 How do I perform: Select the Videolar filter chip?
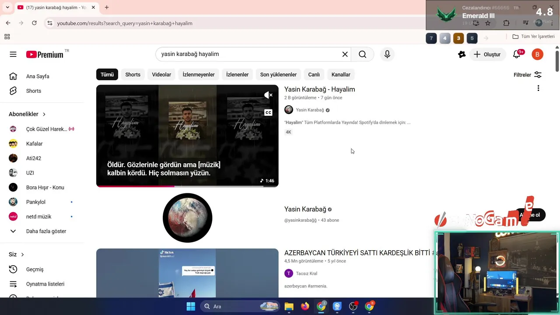tap(161, 74)
